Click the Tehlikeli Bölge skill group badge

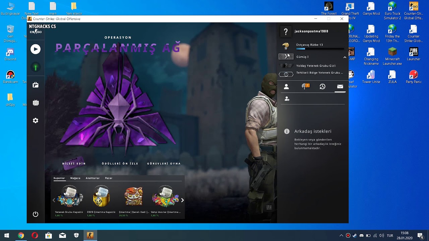(x=286, y=74)
